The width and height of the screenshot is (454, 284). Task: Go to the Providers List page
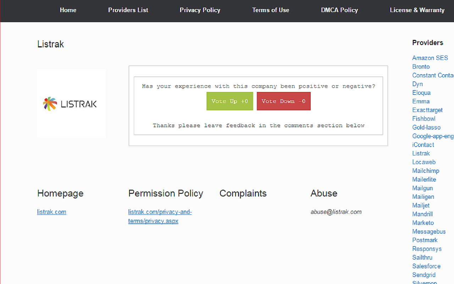128,10
